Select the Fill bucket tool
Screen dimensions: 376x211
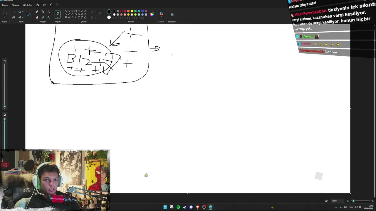point(43,12)
